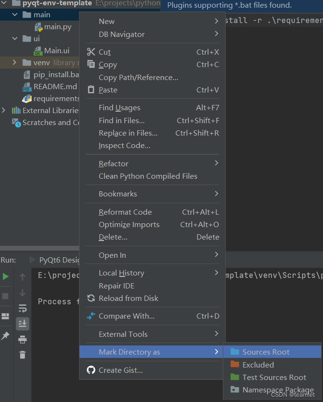Open the DB Navigator submenu

pos(152,34)
